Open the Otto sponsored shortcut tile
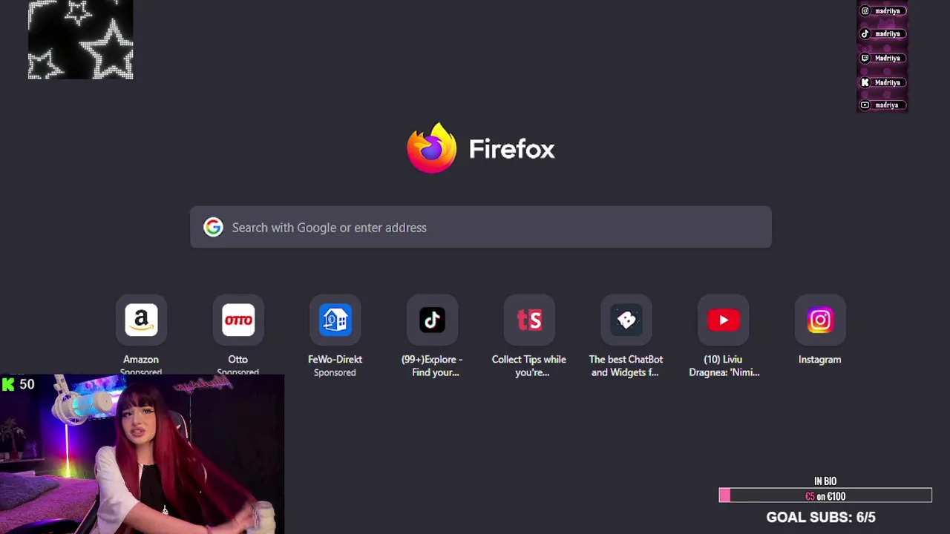950x534 pixels. pyautogui.click(x=238, y=320)
